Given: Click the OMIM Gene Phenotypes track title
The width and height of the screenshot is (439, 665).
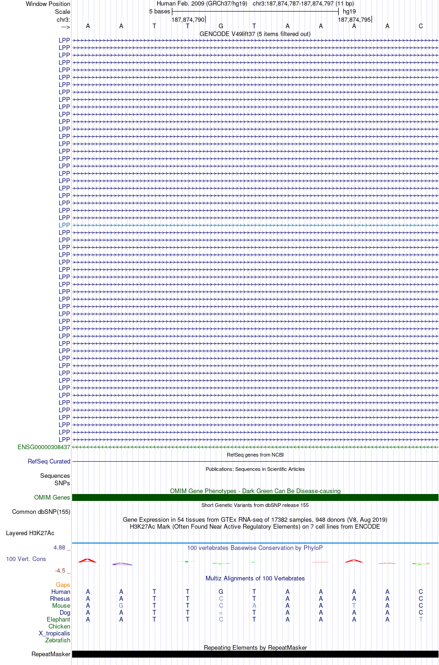Looking at the screenshot, I should click(255, 491).
